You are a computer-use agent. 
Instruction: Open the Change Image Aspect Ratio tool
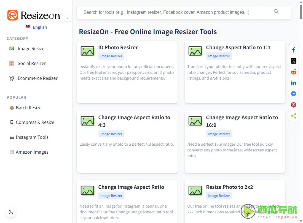[131, 187]
